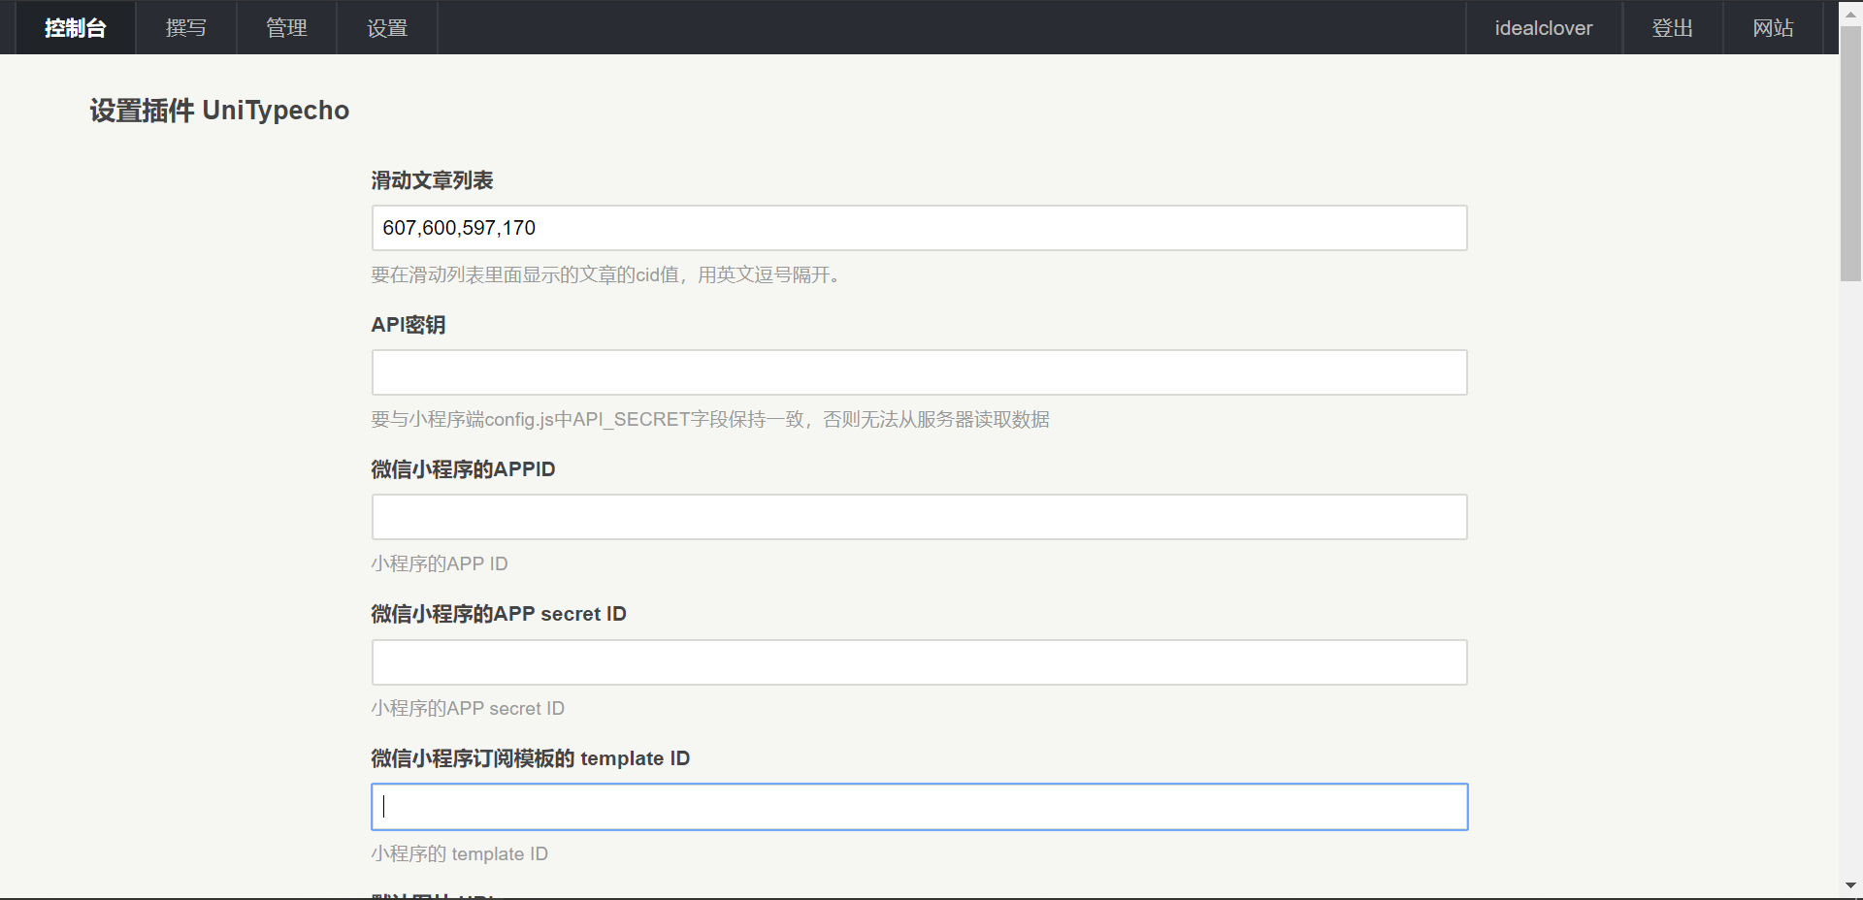The width and height of the screenshot is (1863, 900).
Task: Open the 控制台 dashboard menu
Action: pos(75,28)
